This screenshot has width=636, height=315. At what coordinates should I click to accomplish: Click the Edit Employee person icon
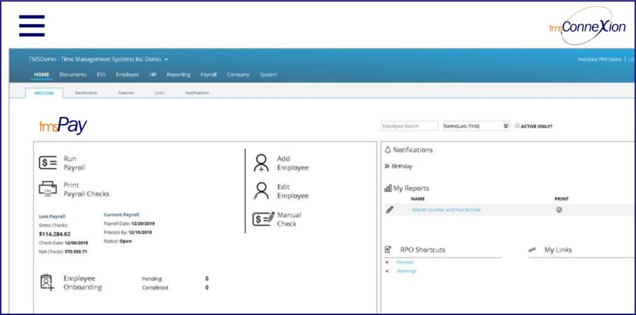(261, 191)
